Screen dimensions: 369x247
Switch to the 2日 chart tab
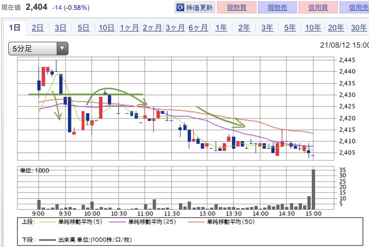37,28
